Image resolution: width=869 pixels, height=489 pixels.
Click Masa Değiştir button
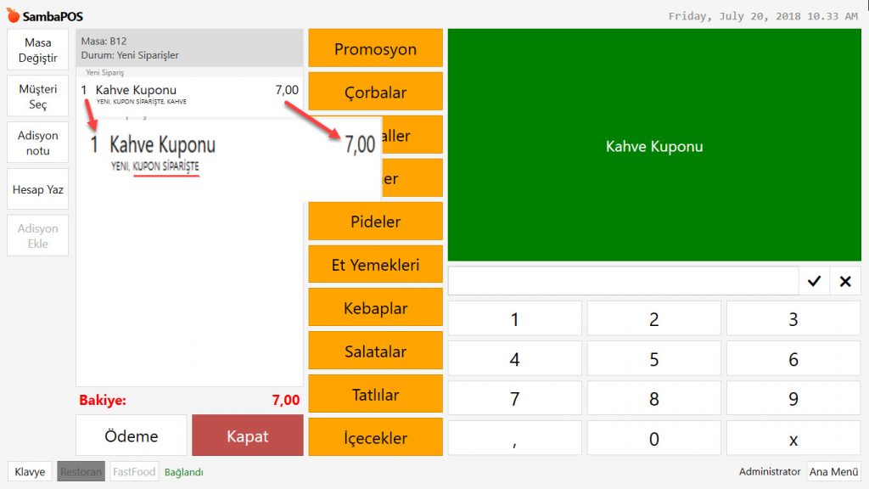pos(38,50)
